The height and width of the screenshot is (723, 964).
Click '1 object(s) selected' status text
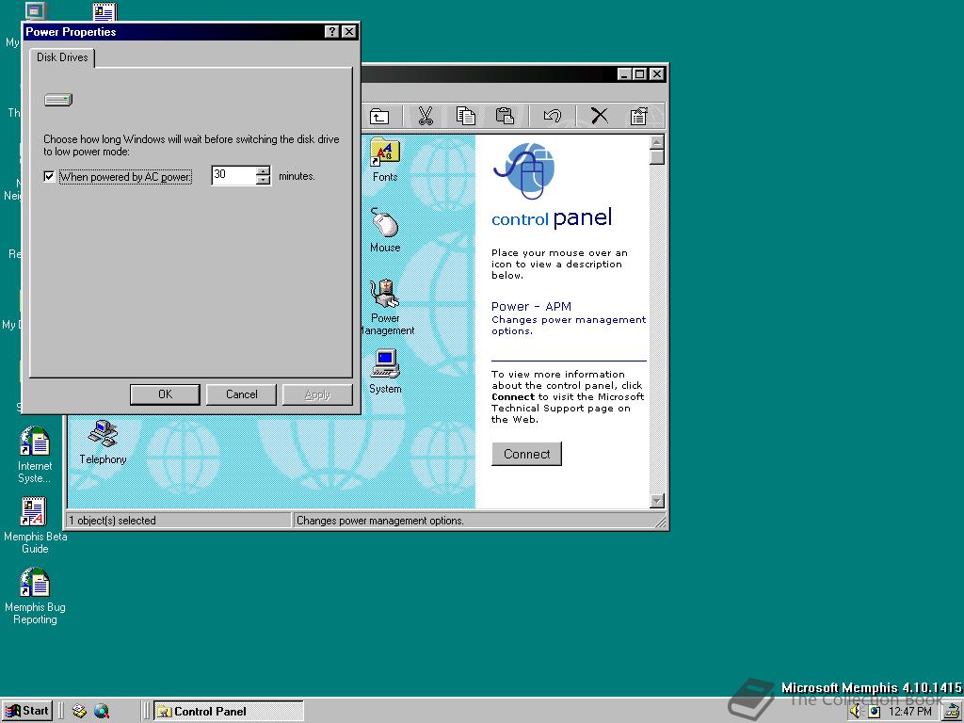point(113,520)
